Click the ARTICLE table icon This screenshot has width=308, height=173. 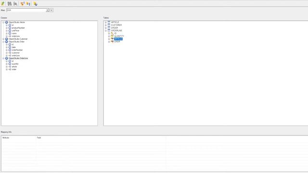[x=109, y=23]
